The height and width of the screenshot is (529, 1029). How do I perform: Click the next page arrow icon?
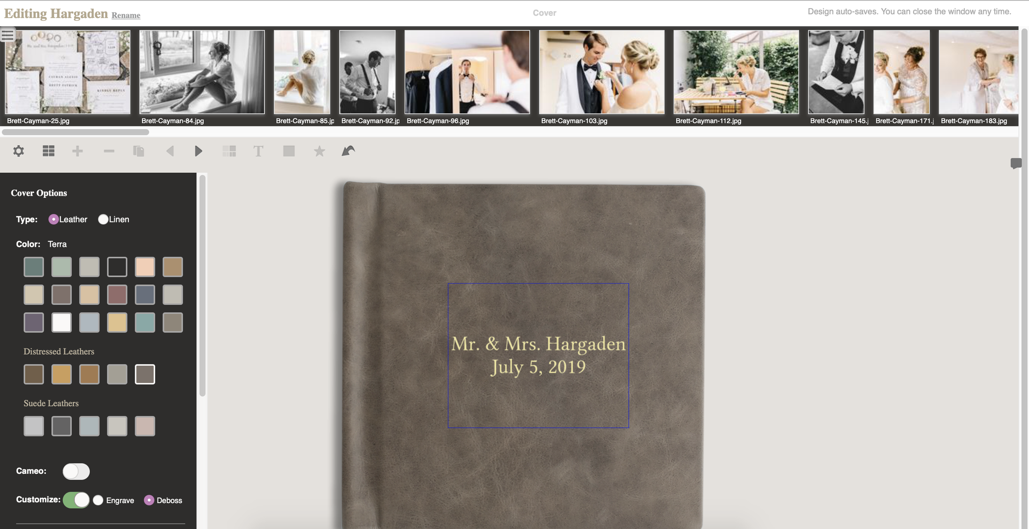(x=198, y=151)
